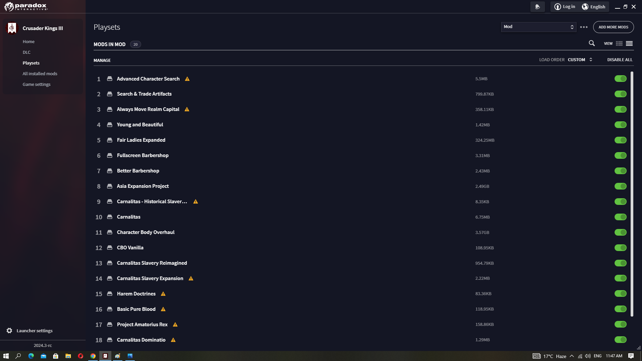Viewport: 642px width, 361px height.
Task: Open the mod search magnifier icon
Action: click(592, 43)
